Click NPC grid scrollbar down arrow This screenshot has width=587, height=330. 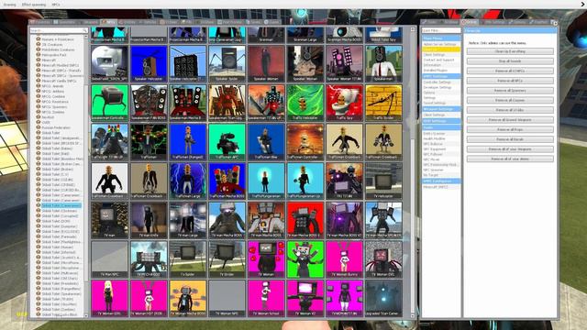(x=413, y=315)
